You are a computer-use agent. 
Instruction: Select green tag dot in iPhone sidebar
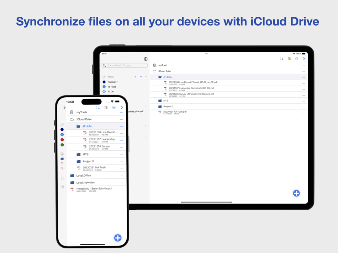62,145
